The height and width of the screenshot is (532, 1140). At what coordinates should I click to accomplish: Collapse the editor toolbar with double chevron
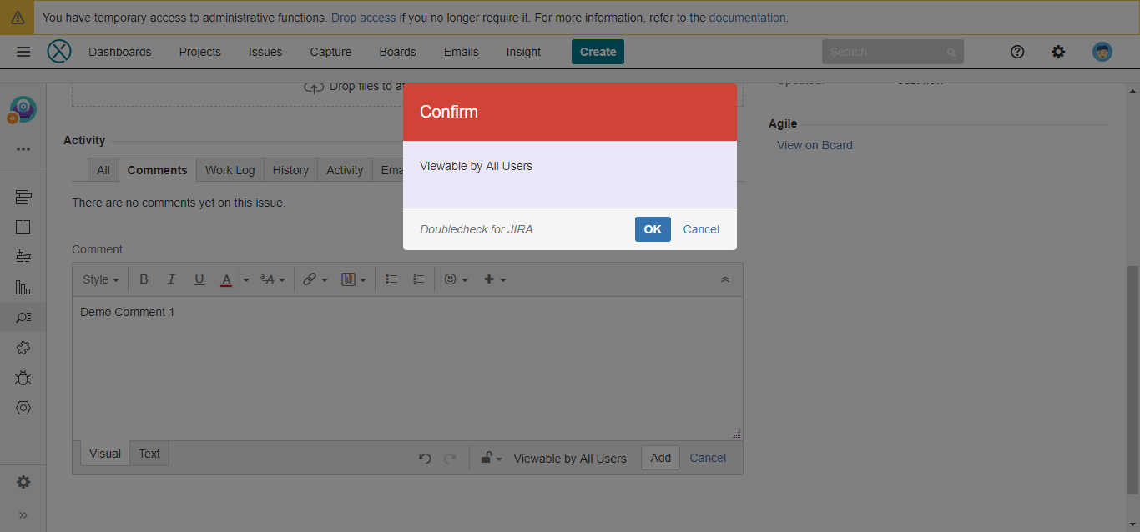(x=725, y=279)
